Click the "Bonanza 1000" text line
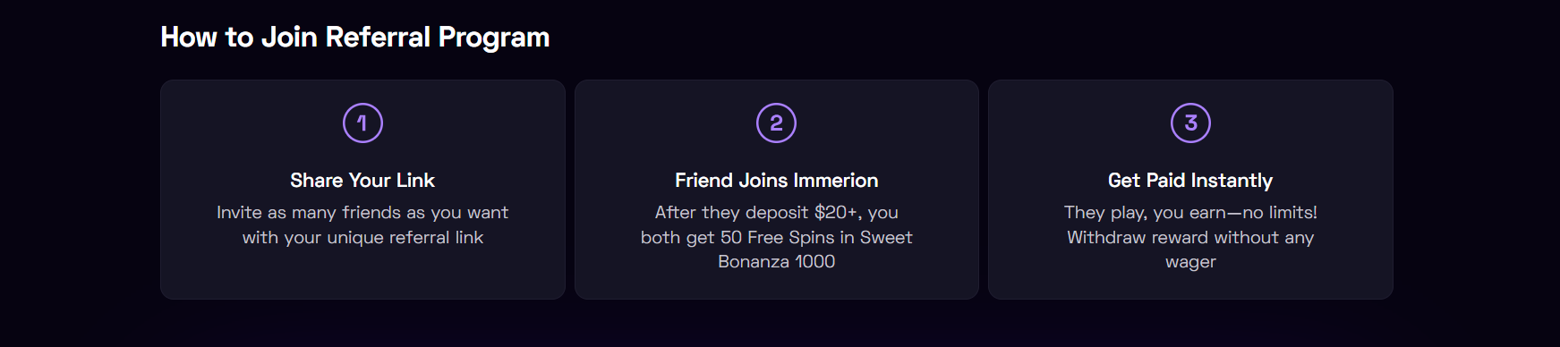1560x347 pixels. (x=776, y=262)
